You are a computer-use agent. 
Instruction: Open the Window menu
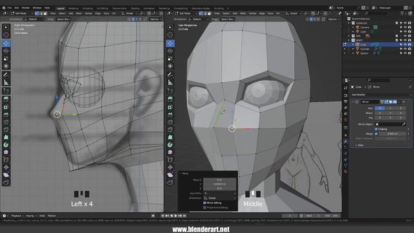(37, 8)
